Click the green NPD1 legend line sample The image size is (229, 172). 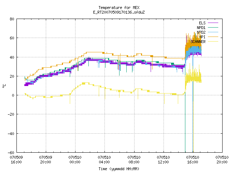tap(213, 27)
